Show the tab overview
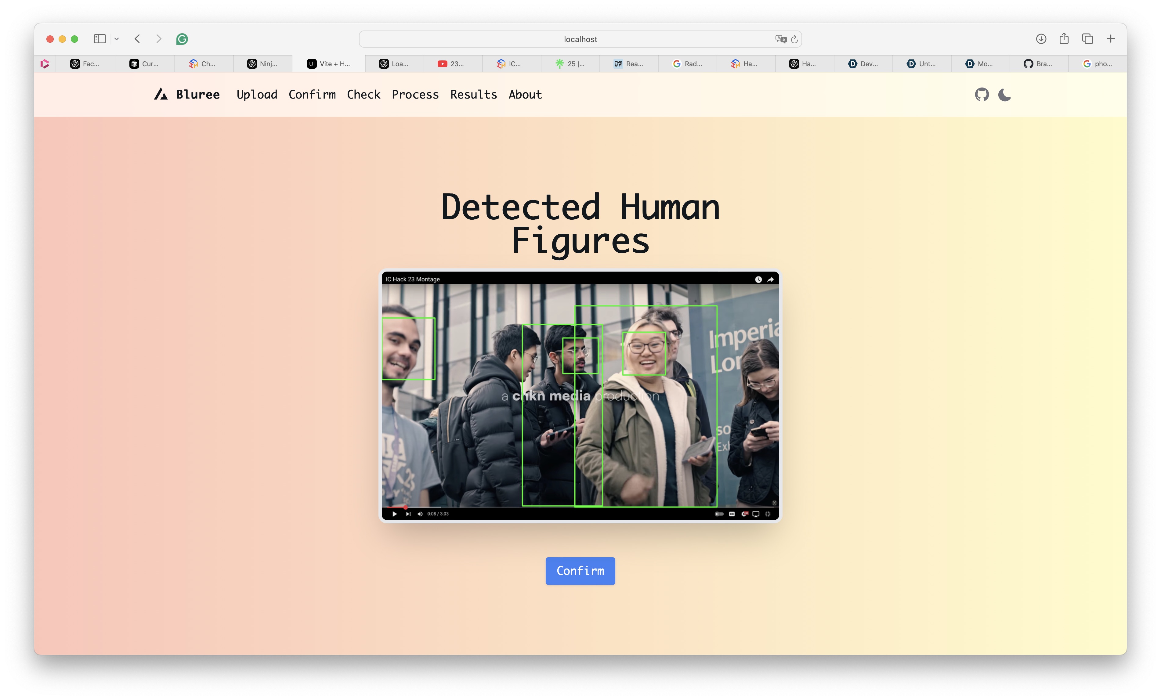Image resolution: width=1161 pixels, height=700 pixels. pyautogui.click(x=1087, y=39)
